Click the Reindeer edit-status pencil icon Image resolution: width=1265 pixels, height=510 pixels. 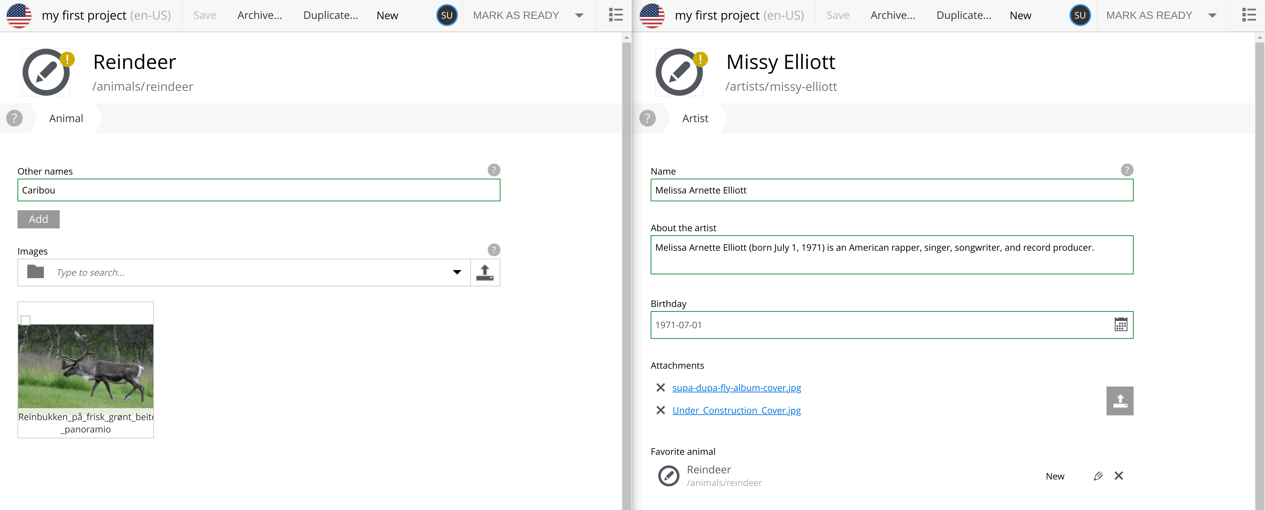[46, 72]
